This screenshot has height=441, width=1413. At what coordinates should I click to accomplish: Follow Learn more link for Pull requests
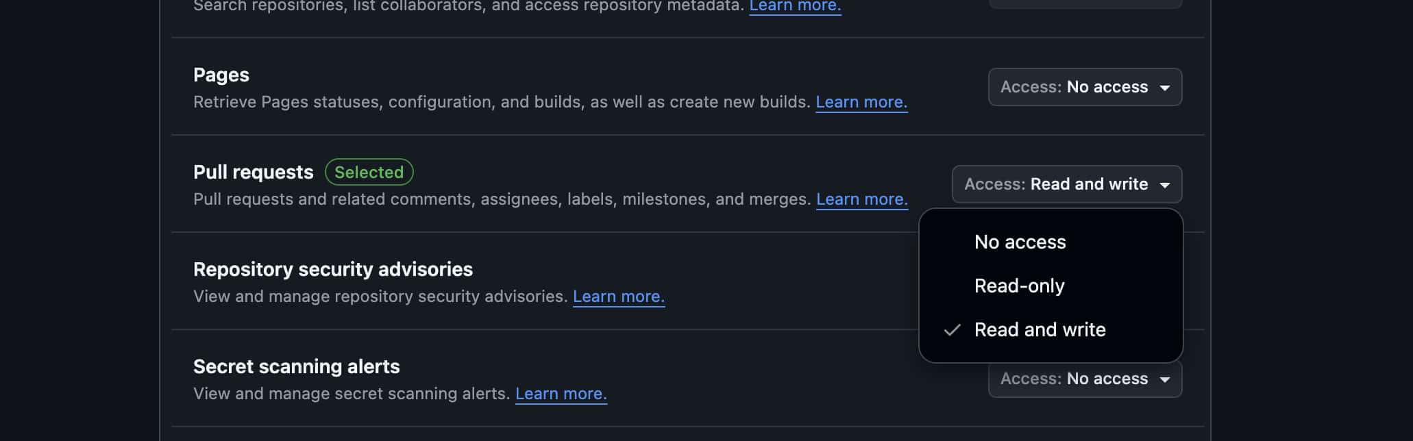point(862,199)
